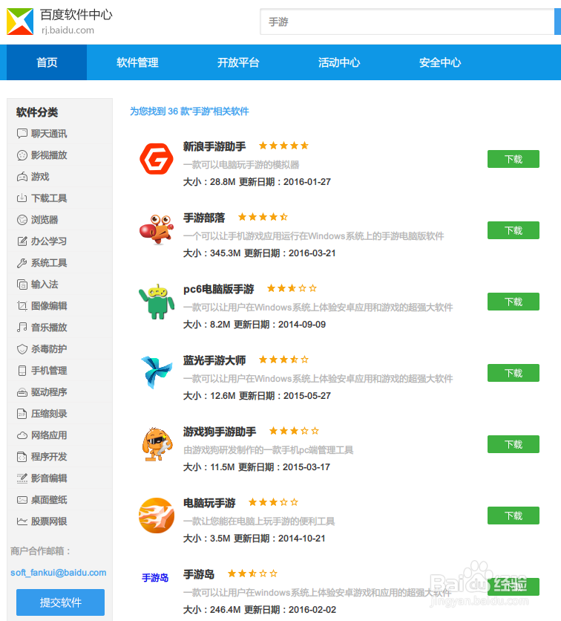Click the 影视播放 film reel icon
Image resolution: width=561 pixels, height=621 pixels.
coord(22,155)
